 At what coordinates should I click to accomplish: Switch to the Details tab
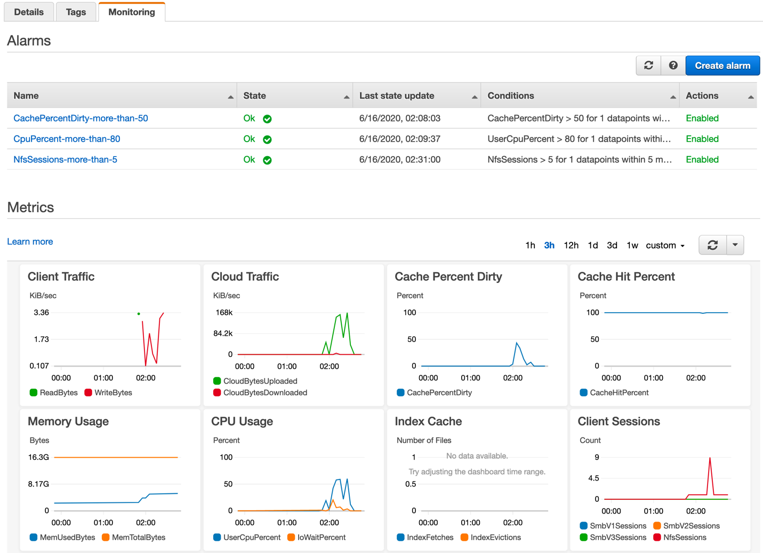coord(29,12)
